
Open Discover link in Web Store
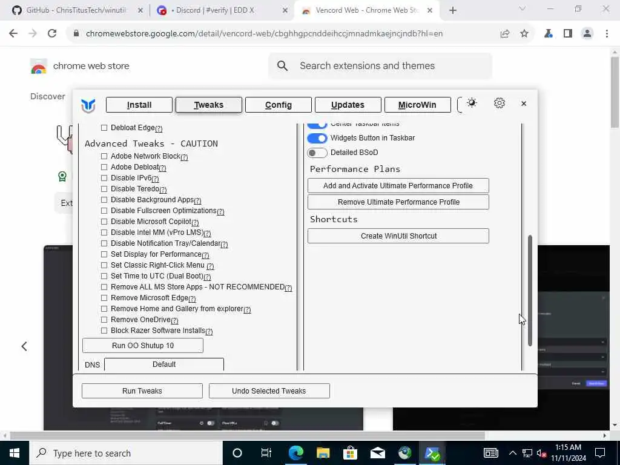pos(47,96)
